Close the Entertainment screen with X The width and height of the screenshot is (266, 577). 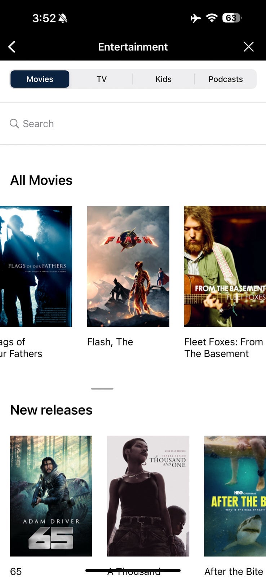click(x=248, y=47)
